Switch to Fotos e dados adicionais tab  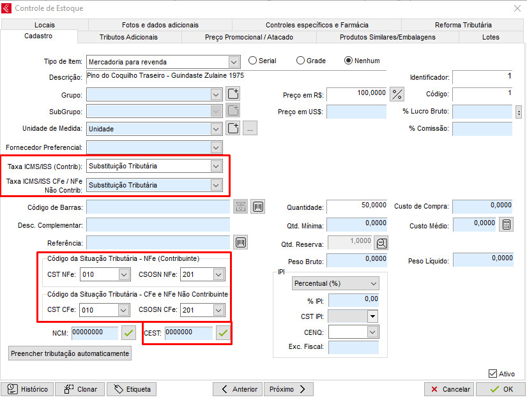160,25
